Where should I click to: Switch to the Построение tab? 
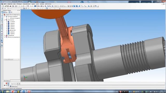point(6,81)
